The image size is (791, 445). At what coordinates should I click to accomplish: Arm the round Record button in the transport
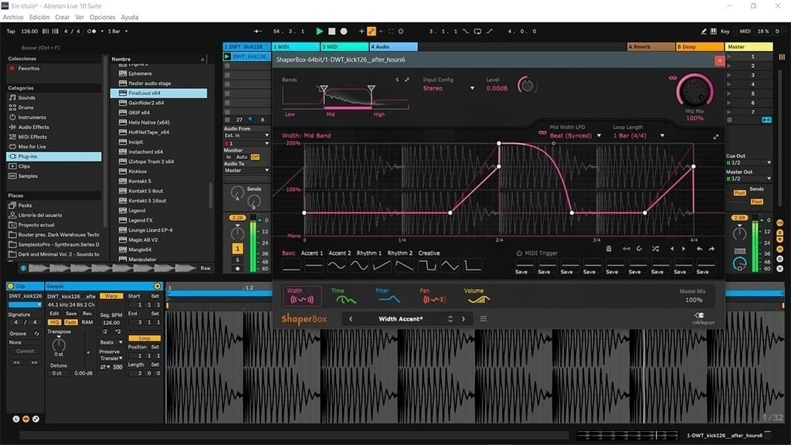(344, 31)
